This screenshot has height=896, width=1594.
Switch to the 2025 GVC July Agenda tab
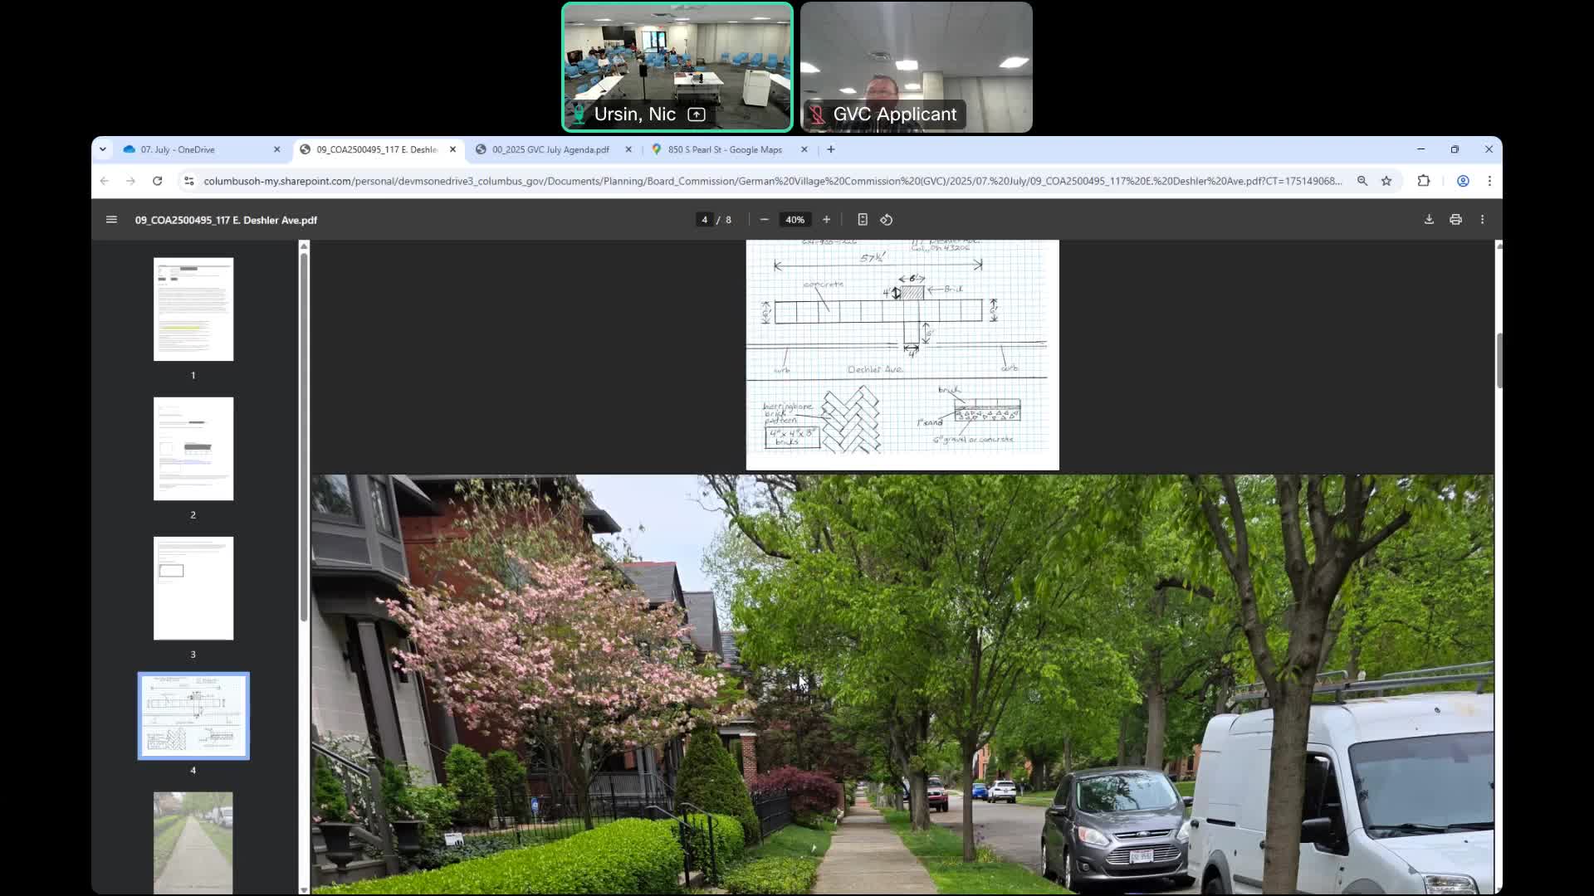pos(554,149)
